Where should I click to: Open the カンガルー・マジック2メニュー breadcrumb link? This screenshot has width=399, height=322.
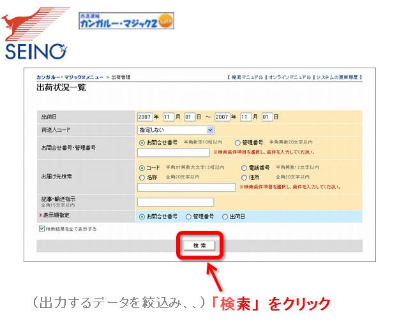coord(70,77)
